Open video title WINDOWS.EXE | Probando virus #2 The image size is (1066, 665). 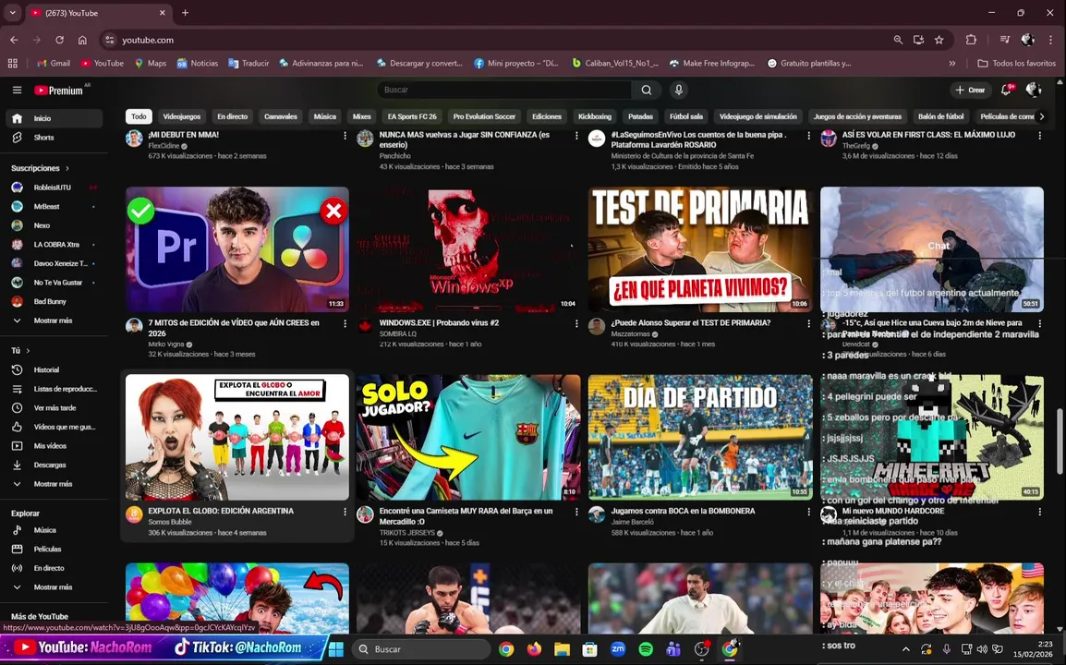439,323
